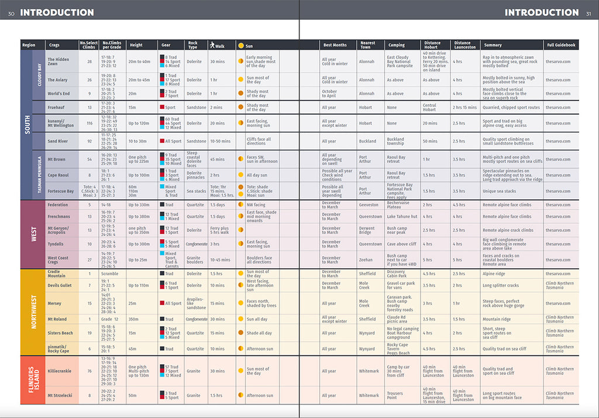This screenshot has width=599, height=418.
Task: Click the Mt Strzelecki crag name cell
Action: (60, 396)
